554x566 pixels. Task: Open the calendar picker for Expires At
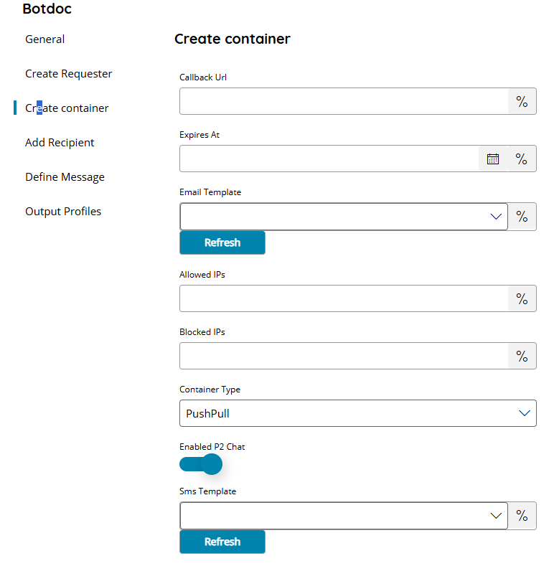pyautogui.click(x=492, y=159)
